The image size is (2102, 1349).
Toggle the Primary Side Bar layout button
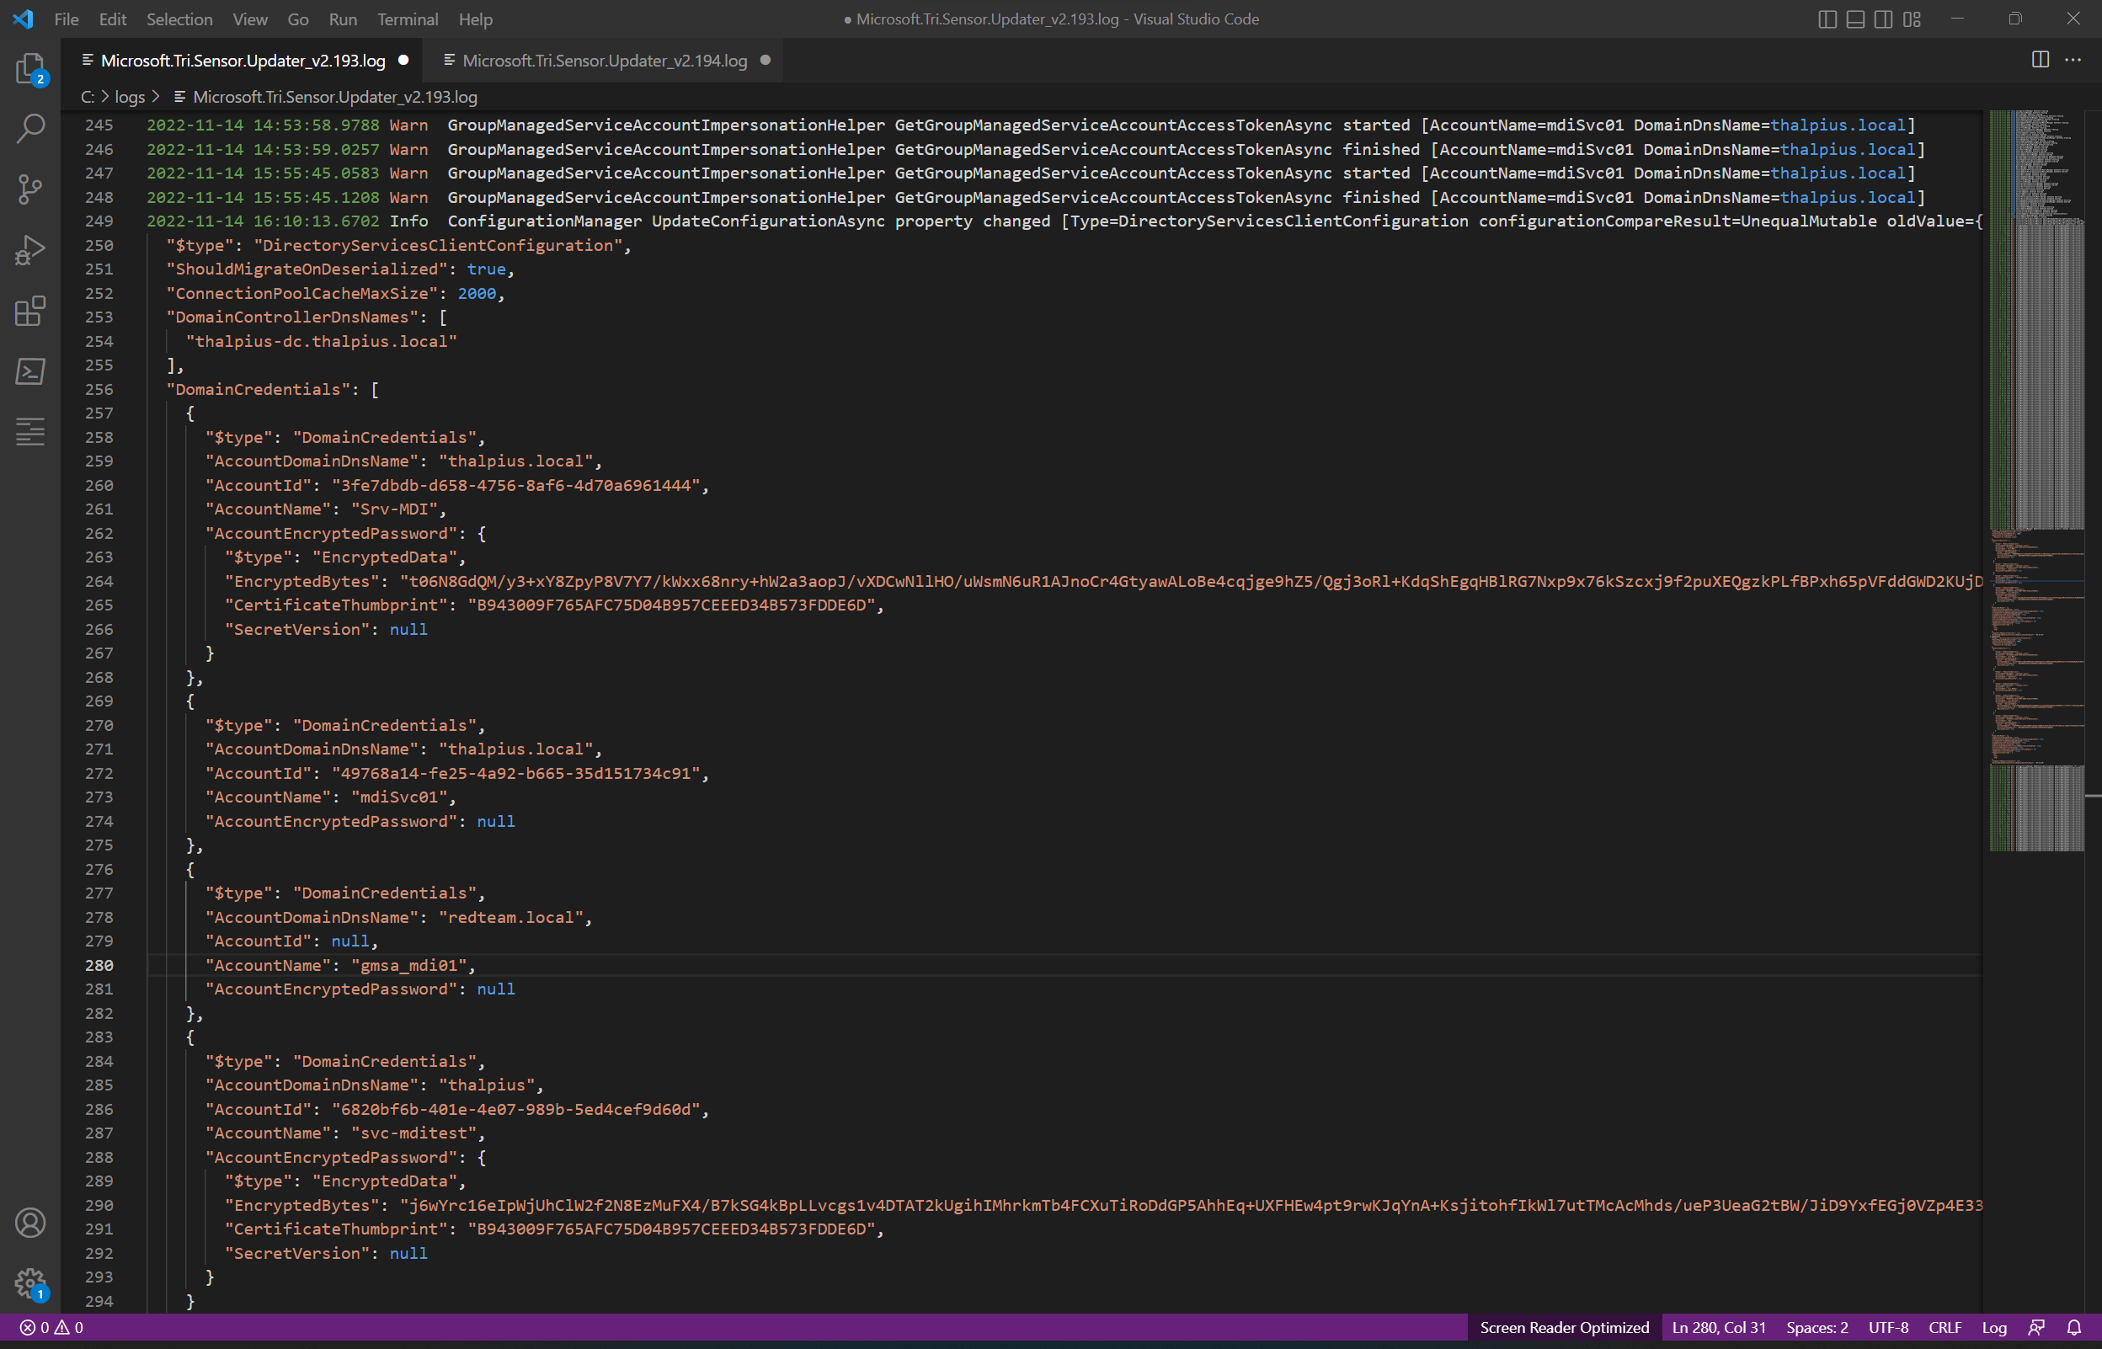pyautogui.click(x=1827, y=19)
